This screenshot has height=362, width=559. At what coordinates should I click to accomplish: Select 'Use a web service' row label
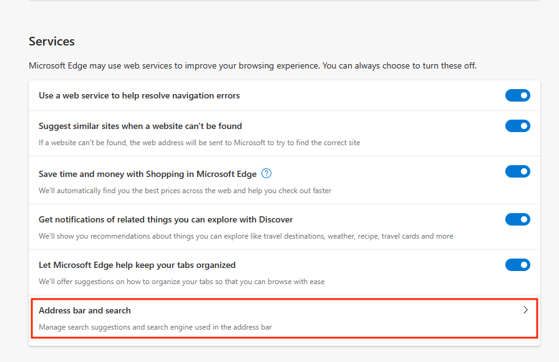click(139, 95)
